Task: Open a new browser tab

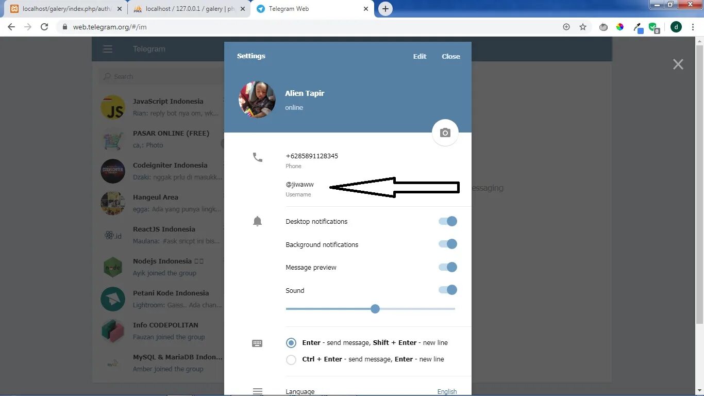Action: pos(385,9)
